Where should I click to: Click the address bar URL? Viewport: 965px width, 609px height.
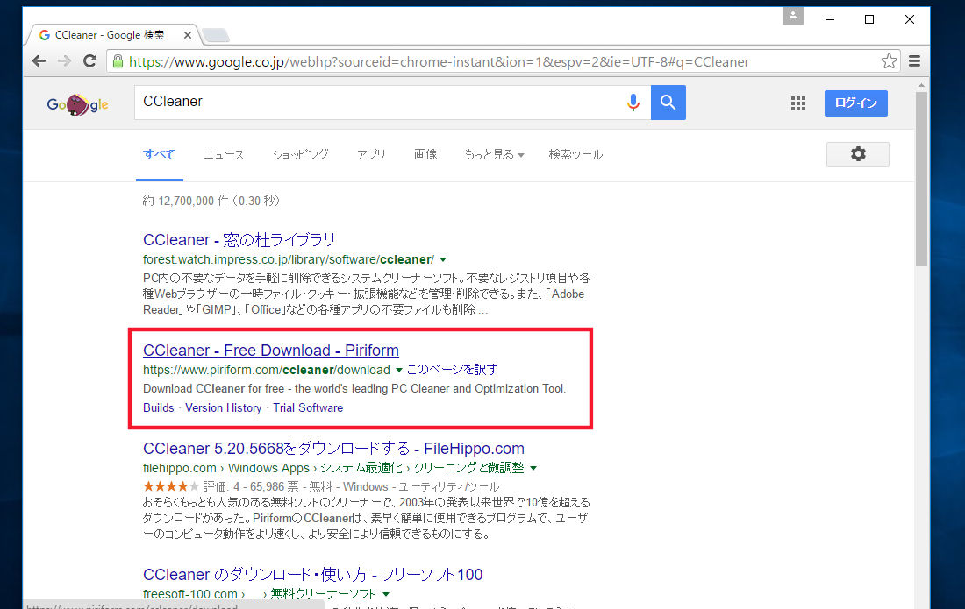coord(439,61)
